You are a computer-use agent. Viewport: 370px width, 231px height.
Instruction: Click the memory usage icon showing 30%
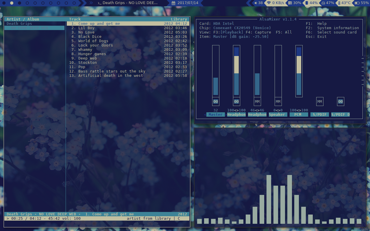[x=290, y=3]
